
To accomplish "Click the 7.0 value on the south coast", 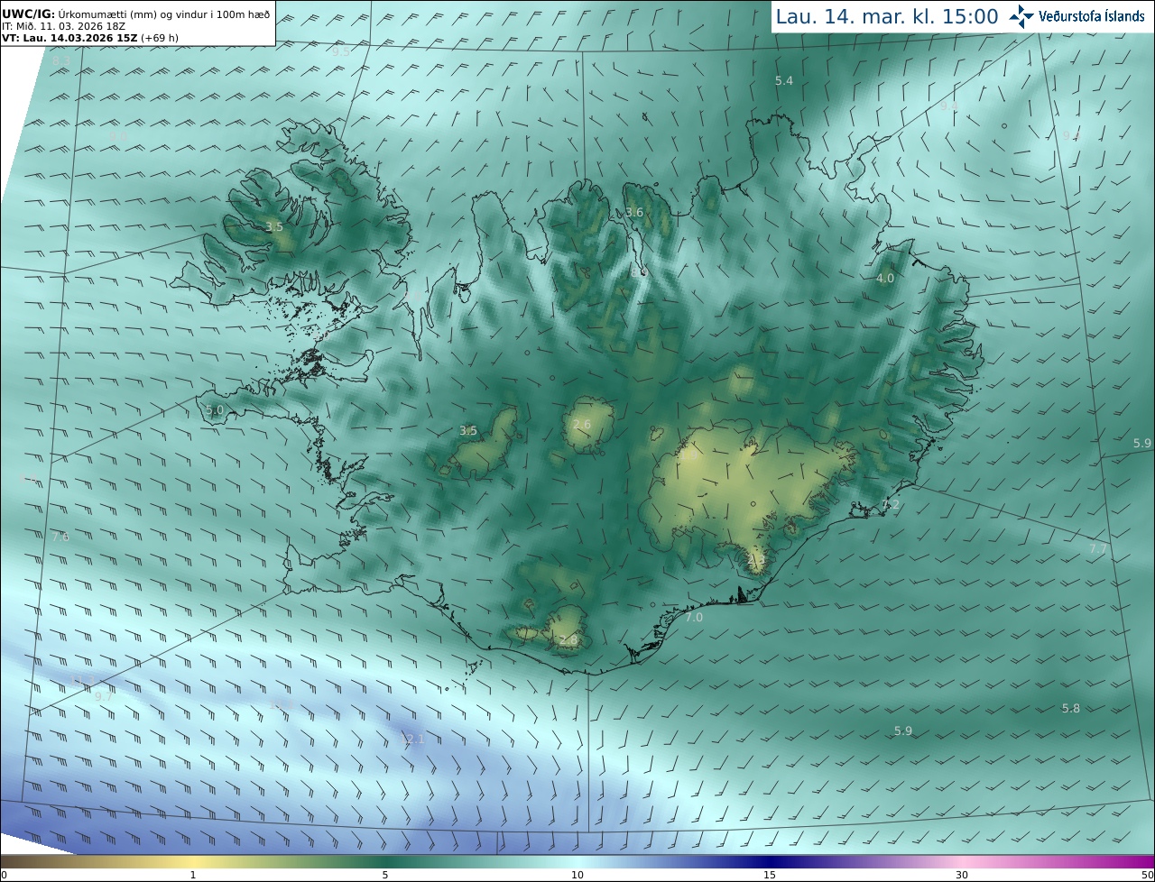I will click(x=693, y=617).
